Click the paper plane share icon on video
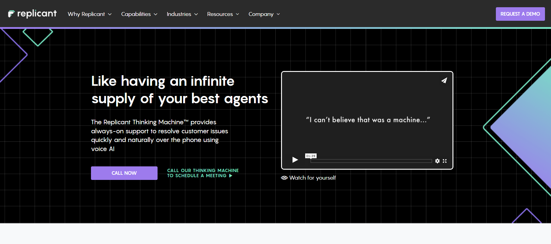The image size is (551, 244). (444, 80)
